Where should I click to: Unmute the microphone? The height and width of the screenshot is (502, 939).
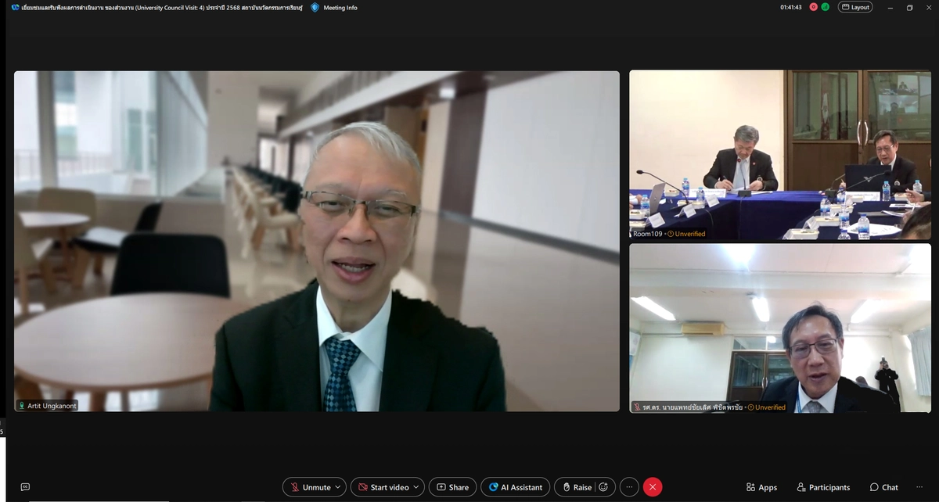coord(310,487)
